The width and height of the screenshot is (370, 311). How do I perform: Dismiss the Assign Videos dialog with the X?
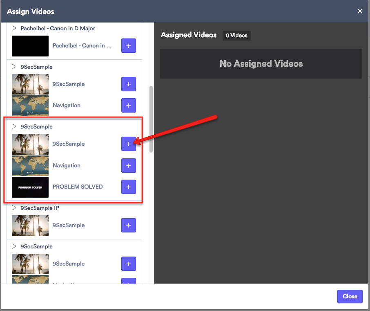click(x=360, y=11)
